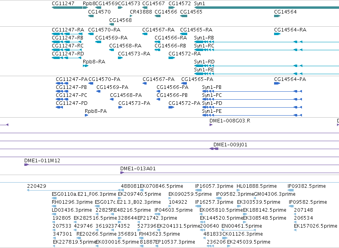Open EST IP04603.5prime label
The width and height of the screenshot is (339, 248).
pyautogui.click(x=174, y=210)
